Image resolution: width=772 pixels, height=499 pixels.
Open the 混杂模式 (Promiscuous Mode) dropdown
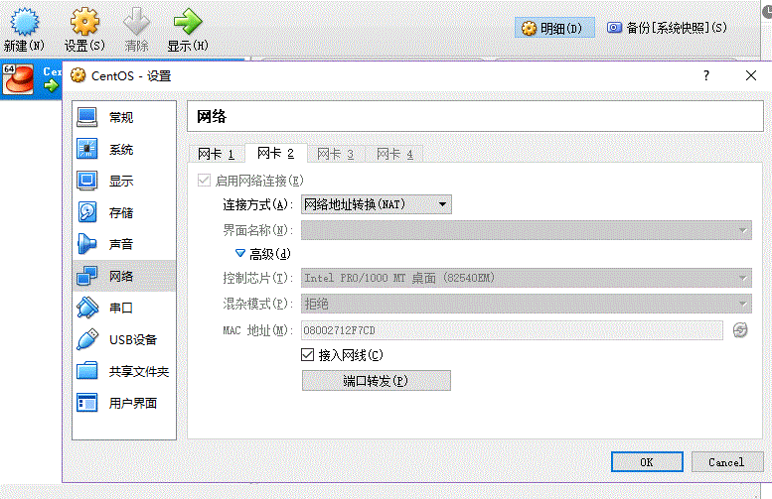coord(527,304)
